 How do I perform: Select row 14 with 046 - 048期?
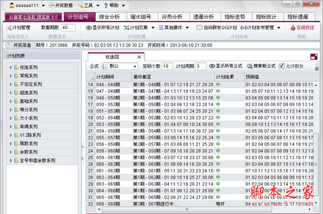point(200,84)
